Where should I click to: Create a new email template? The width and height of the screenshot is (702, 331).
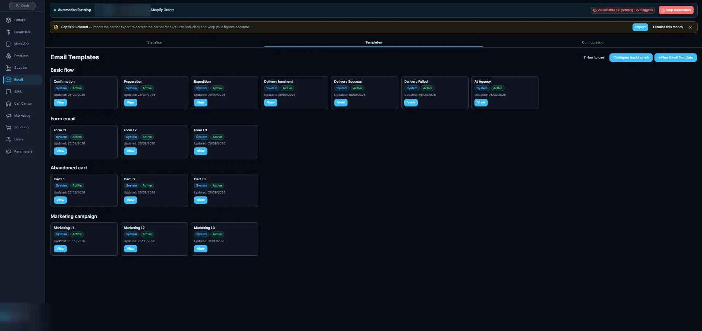click(675, 57)
